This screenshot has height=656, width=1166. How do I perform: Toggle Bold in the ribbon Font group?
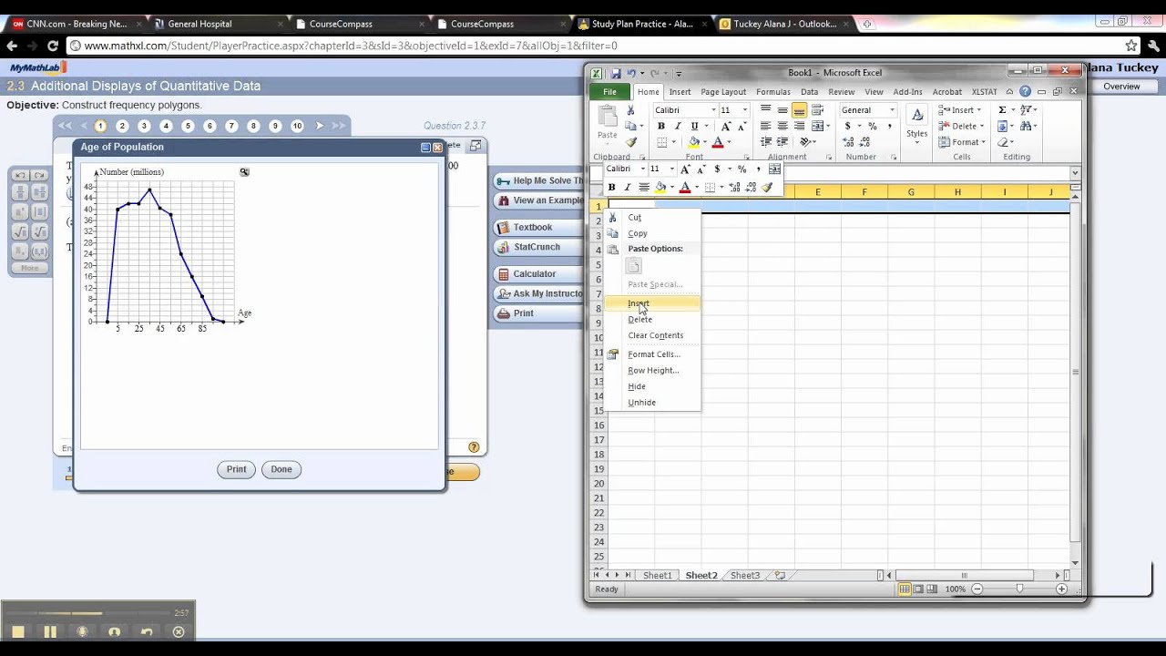pyautogui.click(x=661, y=126)
